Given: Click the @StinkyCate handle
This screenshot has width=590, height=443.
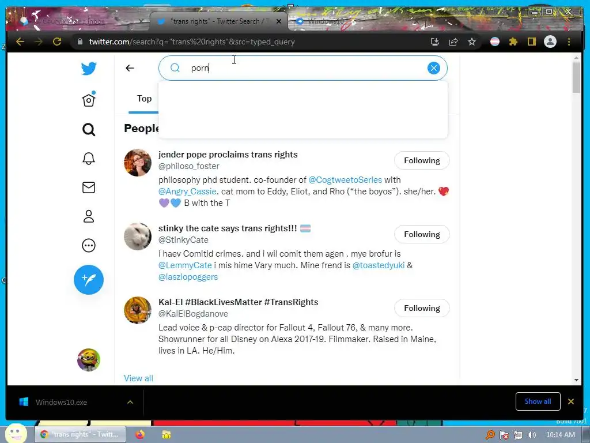Looking at the screenshot, I should [x=183, y=240].
